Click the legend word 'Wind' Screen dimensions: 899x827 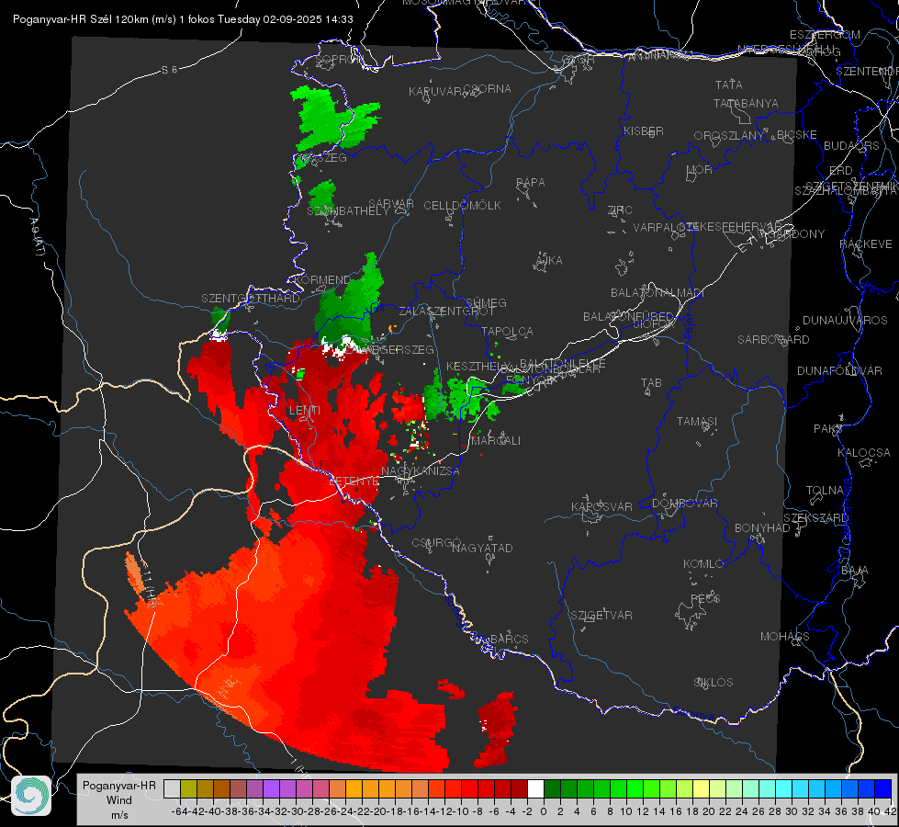(119, 800)
